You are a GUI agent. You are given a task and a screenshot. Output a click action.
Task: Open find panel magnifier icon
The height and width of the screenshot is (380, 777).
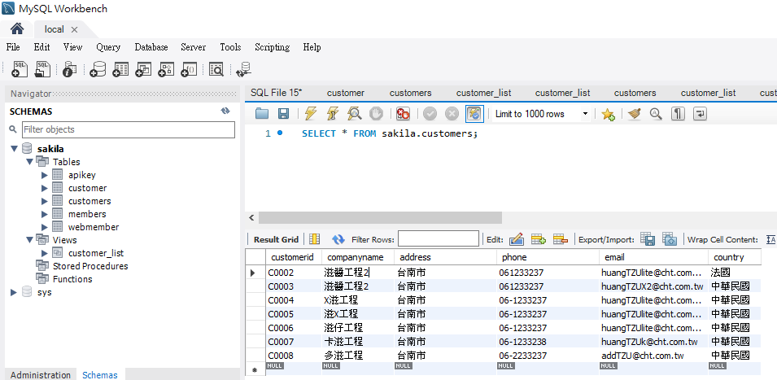point(656,114)
